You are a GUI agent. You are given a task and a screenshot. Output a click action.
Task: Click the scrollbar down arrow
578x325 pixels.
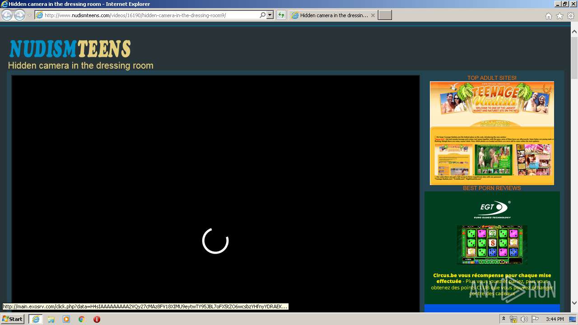[574, 303]
